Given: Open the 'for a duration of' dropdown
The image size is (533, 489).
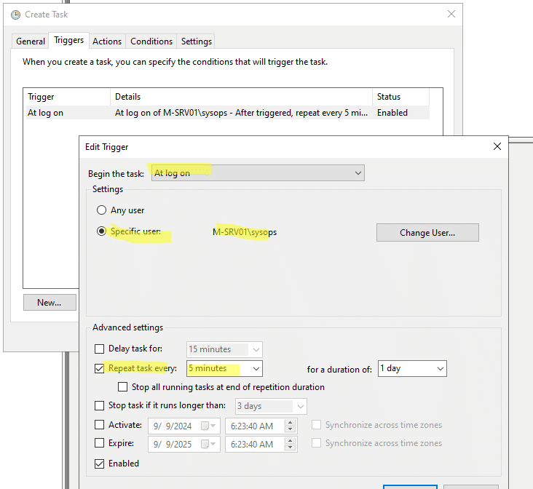Looking at the screenshot, I should point(440,369).
